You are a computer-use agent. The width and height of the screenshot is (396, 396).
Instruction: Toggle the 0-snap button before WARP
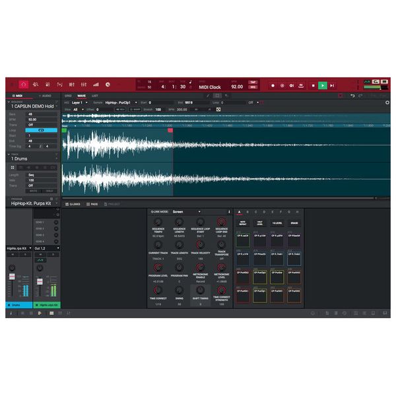121,110
